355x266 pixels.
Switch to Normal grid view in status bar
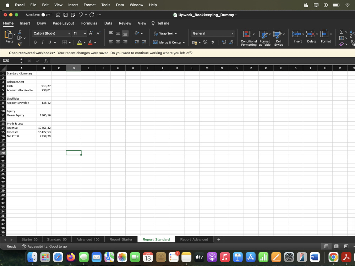pos(326,246)
